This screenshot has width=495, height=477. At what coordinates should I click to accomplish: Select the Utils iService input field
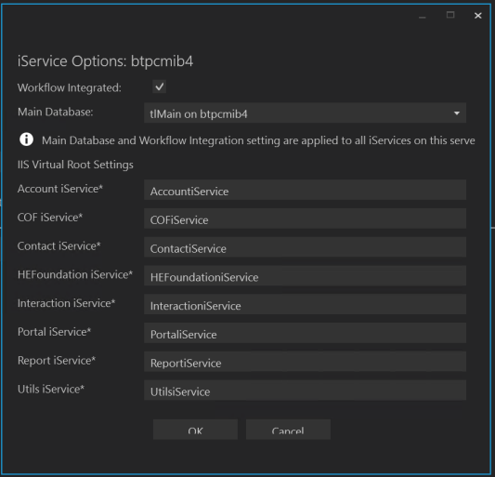point(305,391)
